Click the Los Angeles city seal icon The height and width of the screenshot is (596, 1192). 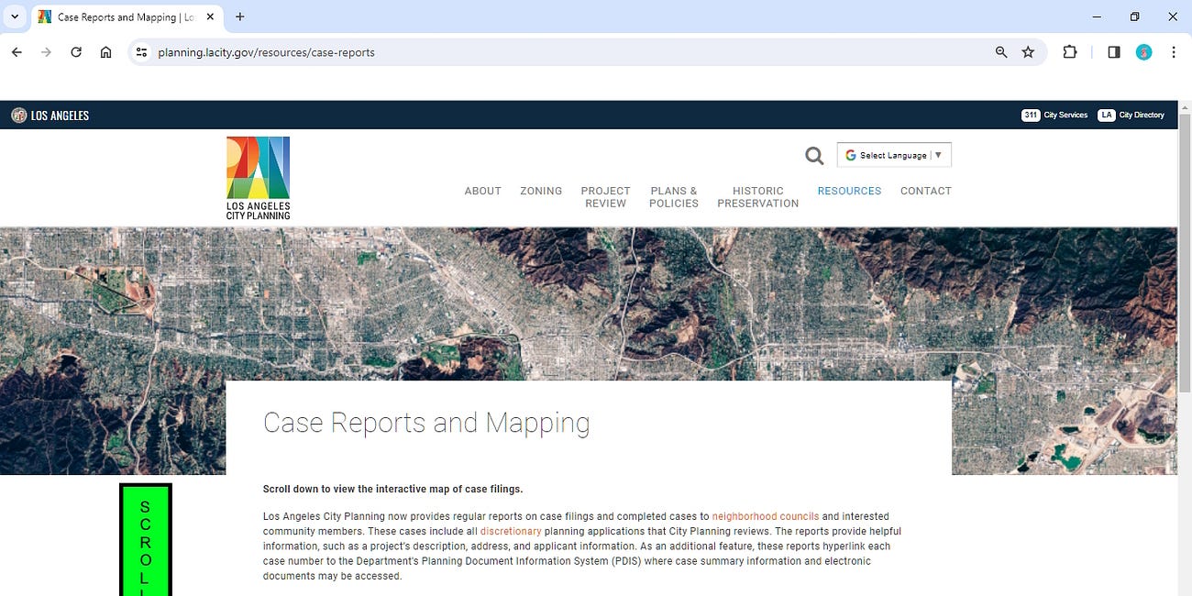click(18, 116)
